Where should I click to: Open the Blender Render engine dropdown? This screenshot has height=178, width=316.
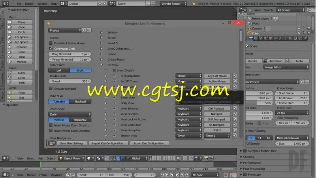coord(173,4)
